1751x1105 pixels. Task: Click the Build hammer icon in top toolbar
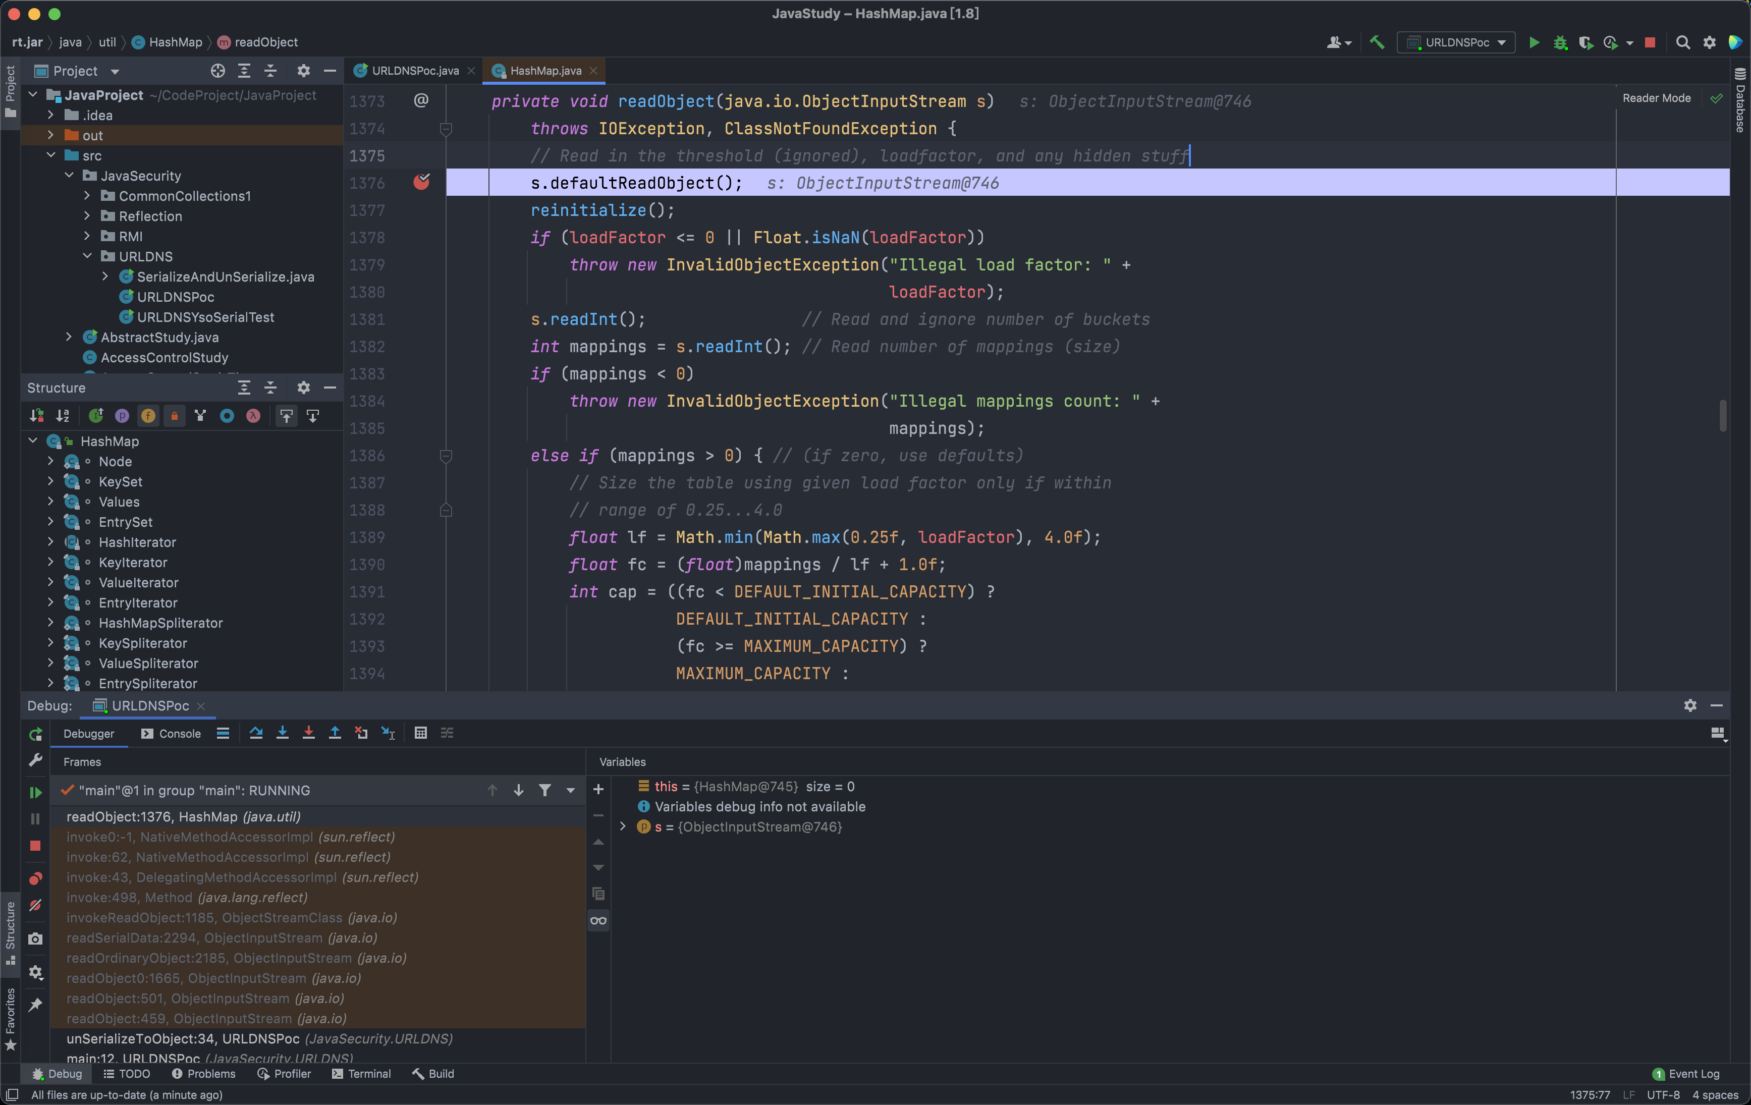tap(1377, 42)
